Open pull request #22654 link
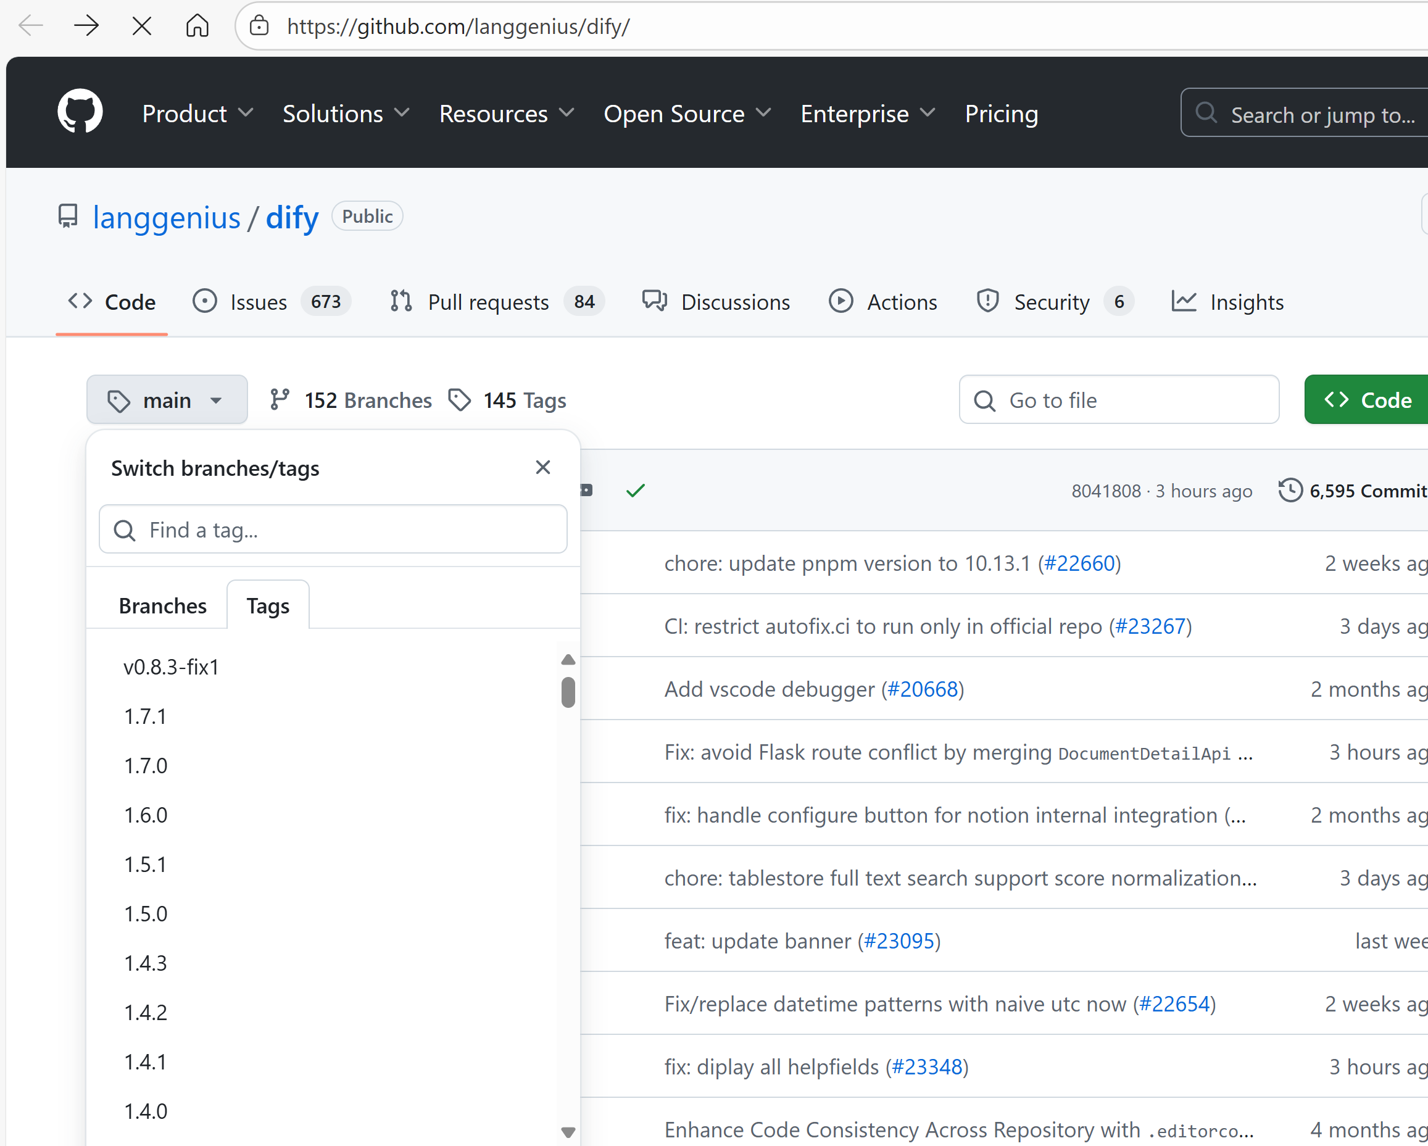 point(1174,1003)
